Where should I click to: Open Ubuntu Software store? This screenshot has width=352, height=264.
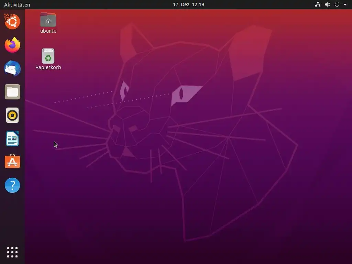(x=12, y=162)
